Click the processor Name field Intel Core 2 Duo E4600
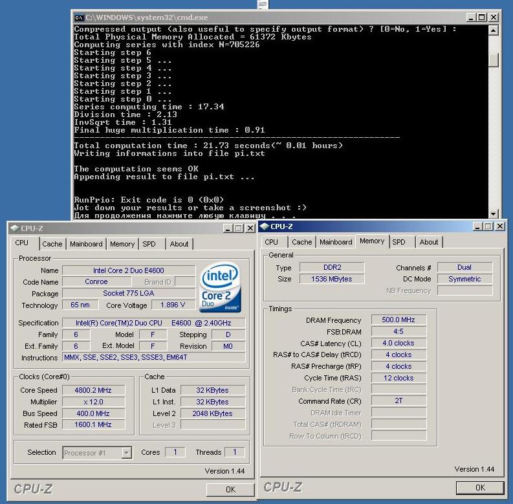 pos(129,270)
